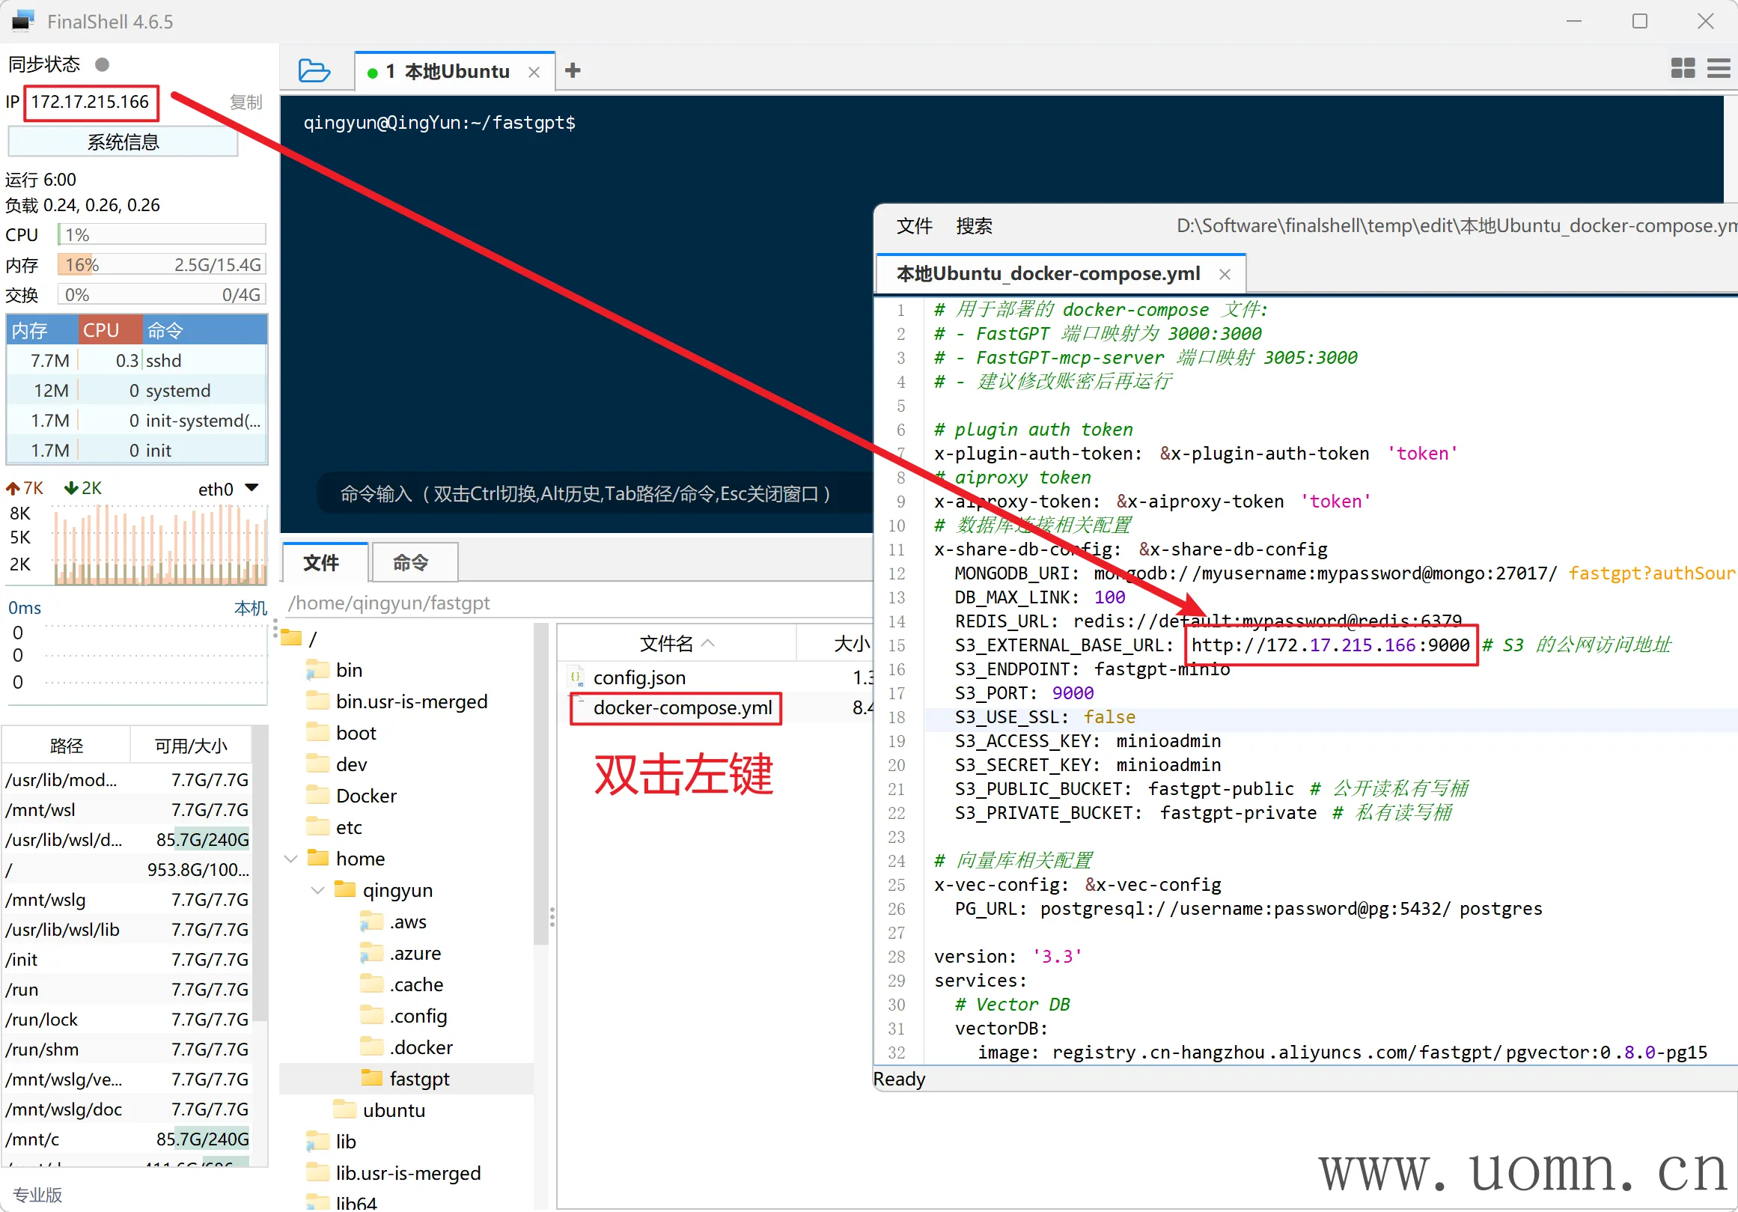Open the eth0 network interface dropdown
The height and width of the screenshot is (1212, 1738).
point(252,488)
